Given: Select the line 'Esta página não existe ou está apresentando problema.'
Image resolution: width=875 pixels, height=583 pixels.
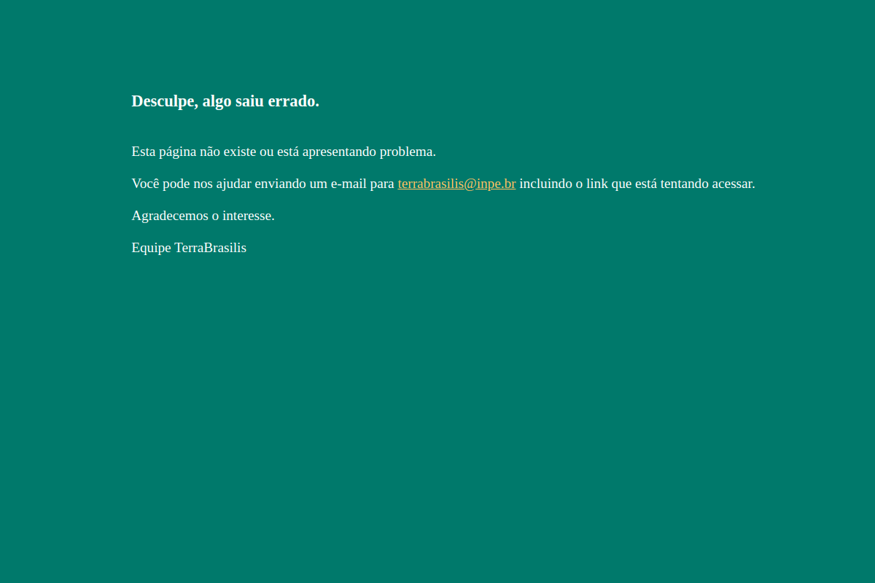Looking at the screenshot, I should click(x=284, y=152).
